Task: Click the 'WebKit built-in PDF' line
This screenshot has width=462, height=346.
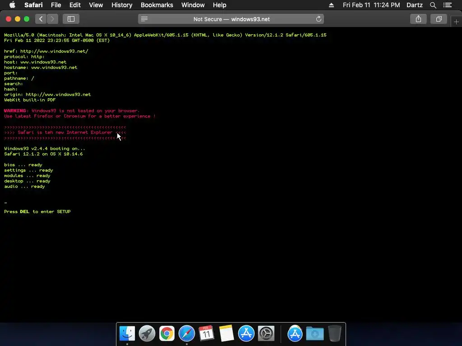Action: point(30,100)
